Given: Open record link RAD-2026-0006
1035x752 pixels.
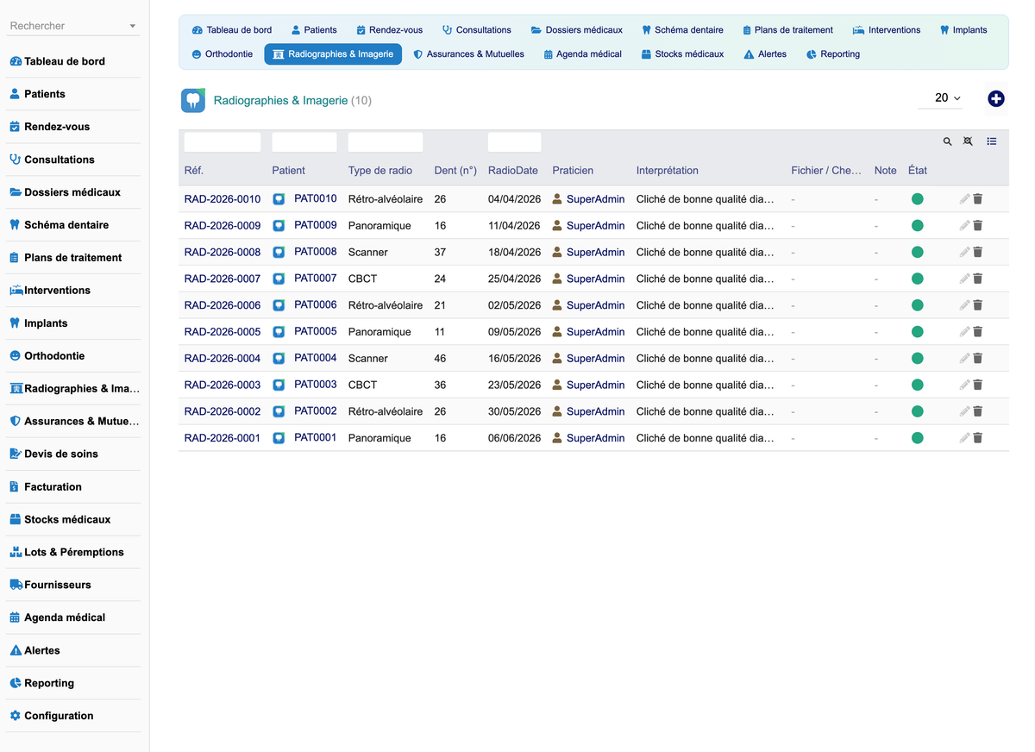Looking at the screenshot, I should tap(223, 305).
